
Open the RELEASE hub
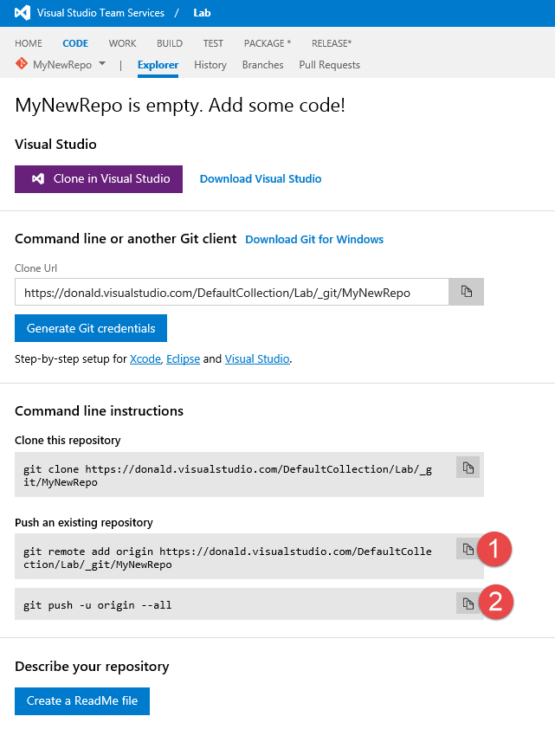pyautogui.click(x=332, y=43)
